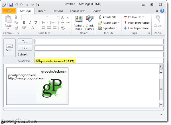Open the font size combo box
This screenshot has width=171, height=125.
click(54, 17)
